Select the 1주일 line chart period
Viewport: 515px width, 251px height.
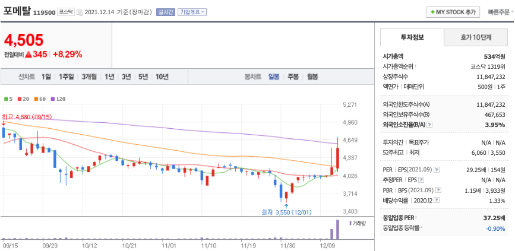click(67, 77)
